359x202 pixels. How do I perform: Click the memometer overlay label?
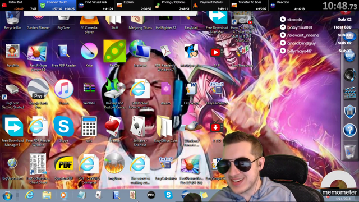pyautogui.click(x=339, y=192)
